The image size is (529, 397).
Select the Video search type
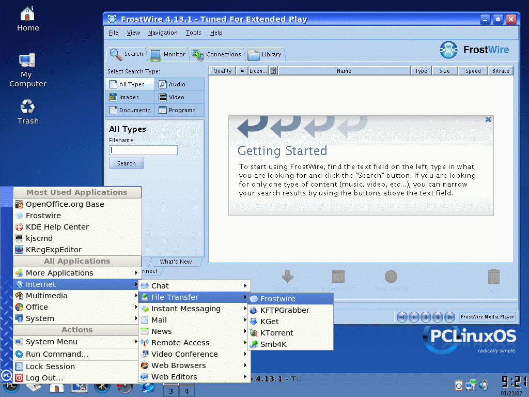[x=180, y=97]
